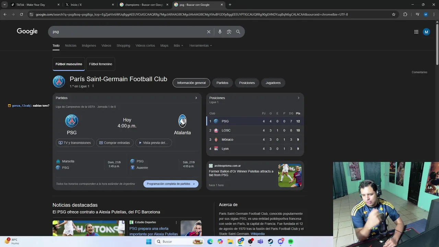Image resolution: width=439 pixels, height=247 pixels.
Task: Reload the page
Action: 21,14
